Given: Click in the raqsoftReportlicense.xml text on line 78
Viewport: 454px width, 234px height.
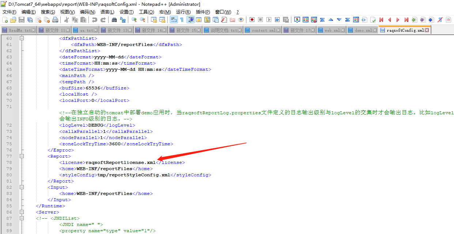Looking at the screenshot, I should tap(121, 162).
